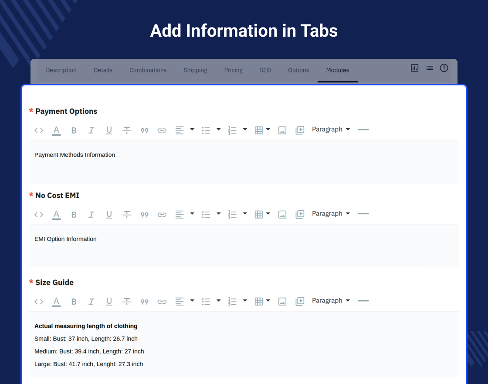Click into Payment Methods Information text area
Image resolution: width=488 pixels, height=384 pixels.
coord(244,162)
